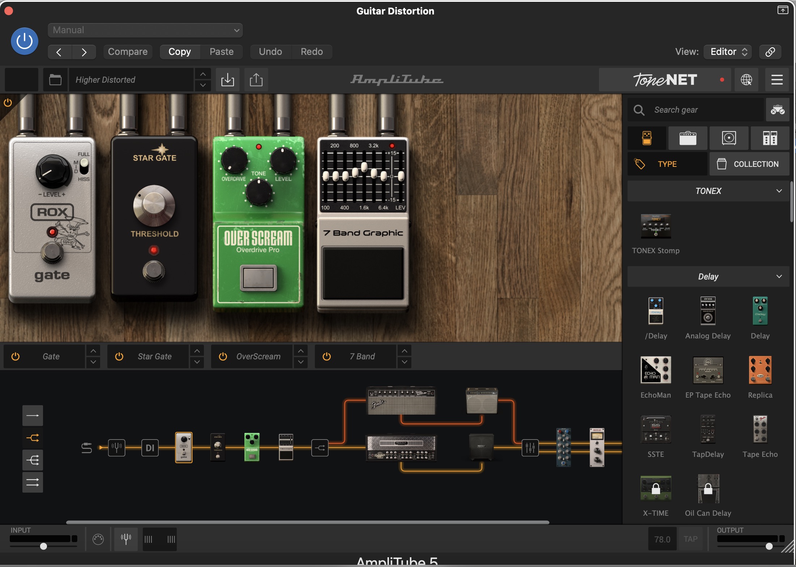This screenshot has height=567, width=796.
Task: Click the Search gear field
Action: click(x=696, y=110)
